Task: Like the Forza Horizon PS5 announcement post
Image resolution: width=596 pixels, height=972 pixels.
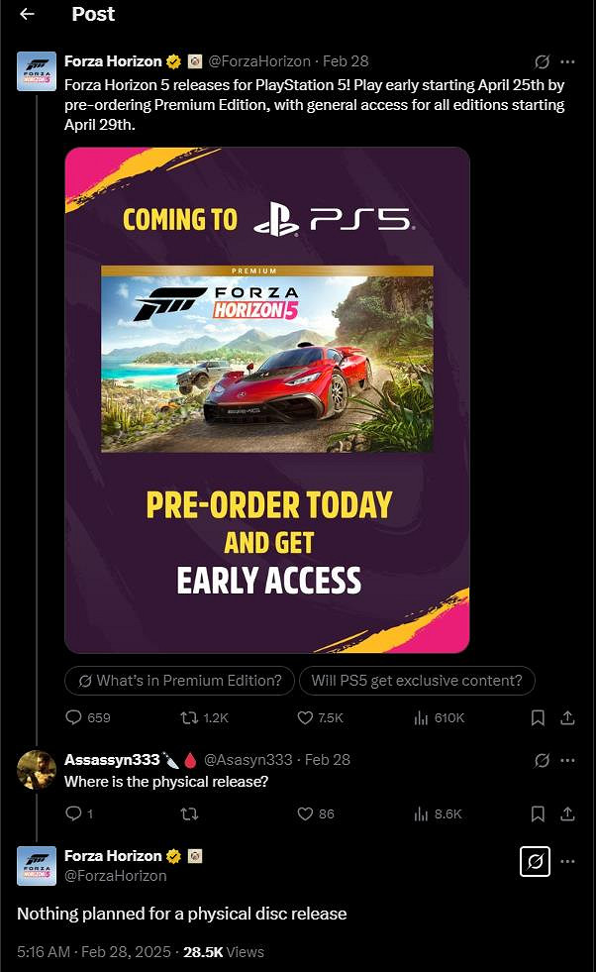Action: (x=320, y=717)
